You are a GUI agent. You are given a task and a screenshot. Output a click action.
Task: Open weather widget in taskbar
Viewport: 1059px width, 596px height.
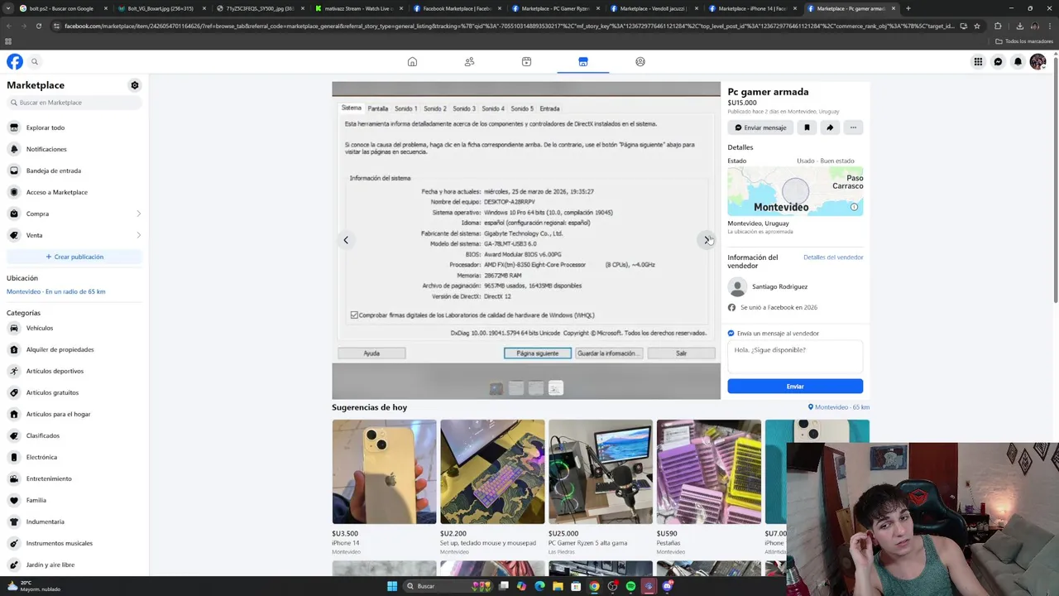tap(32, 586)
